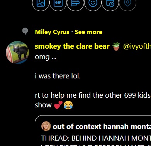The height and width of the screenshot is (146, 151).
Task: Click the 'out of context hannah monta' name
Action: point(102,126)
